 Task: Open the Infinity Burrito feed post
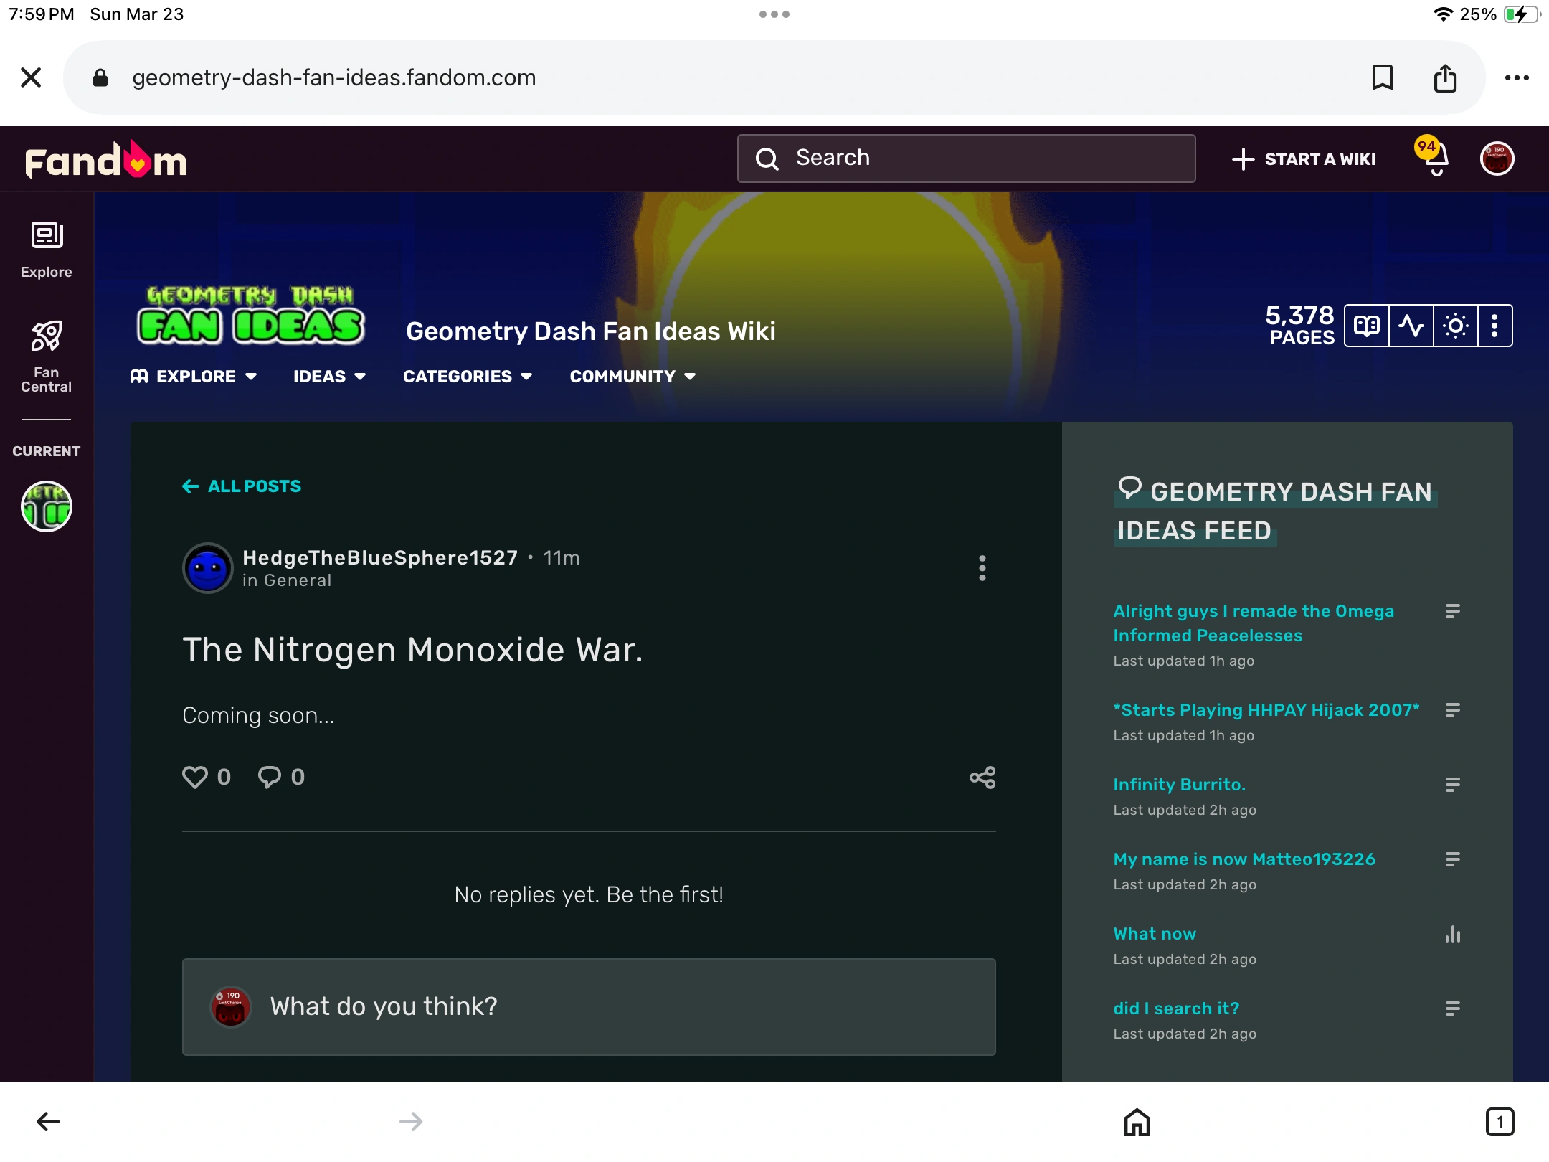(x=1179, y=785)
